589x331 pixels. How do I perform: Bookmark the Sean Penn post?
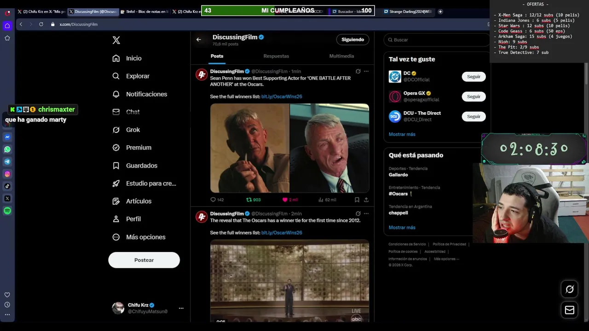tap(357, 200)
